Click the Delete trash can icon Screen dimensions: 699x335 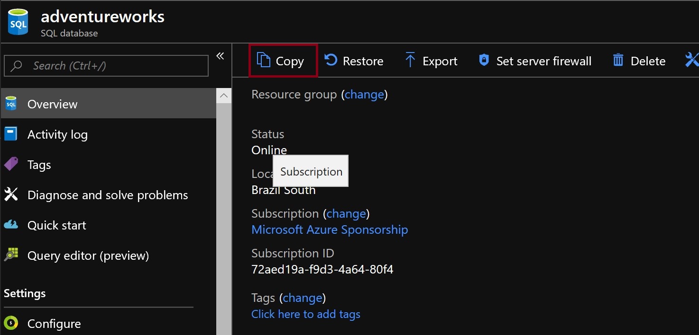(x=618, y=60)
